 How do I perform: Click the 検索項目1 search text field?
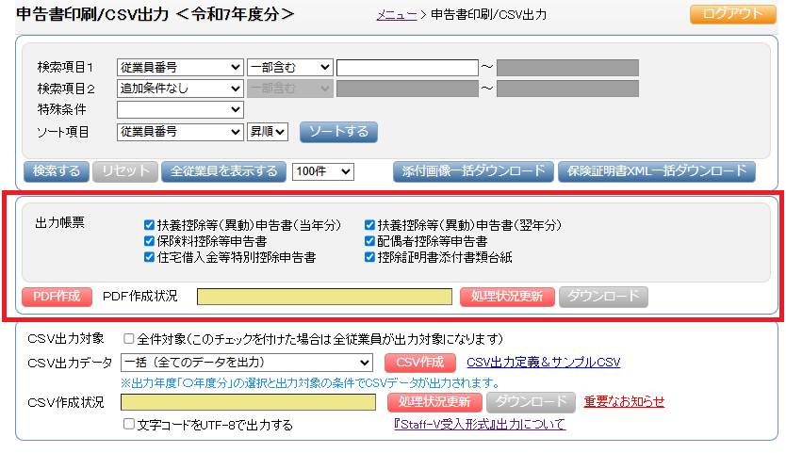[407, 67]
